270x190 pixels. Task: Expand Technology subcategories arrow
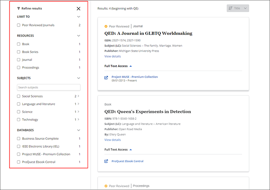click(79, 119)
